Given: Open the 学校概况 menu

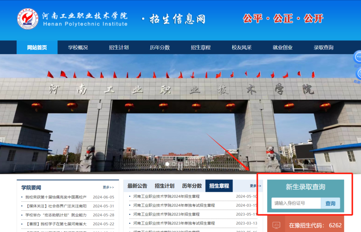Looking at the screenshot, I should point(79,47).
